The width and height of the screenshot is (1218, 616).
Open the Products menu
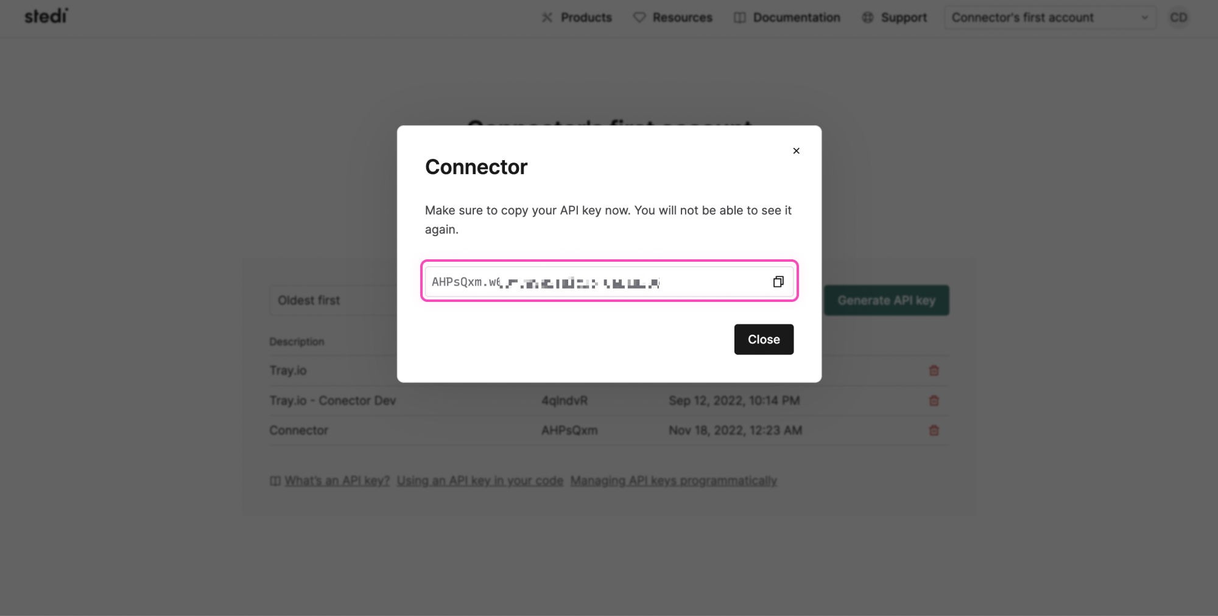click(x=577, y=18)
